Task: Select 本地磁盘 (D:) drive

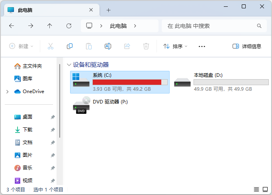Action: click(x=221, y=82)
